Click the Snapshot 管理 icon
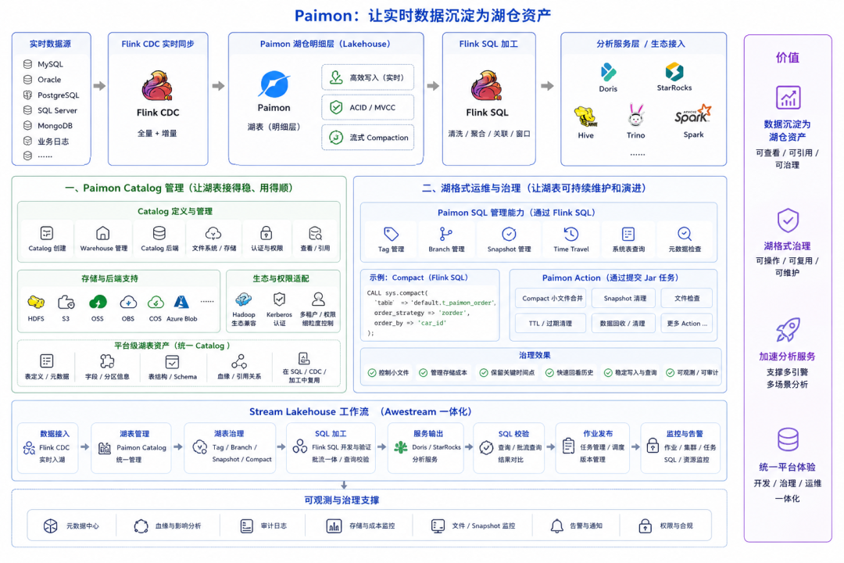844x563 pixels. (x=509, y=234)
